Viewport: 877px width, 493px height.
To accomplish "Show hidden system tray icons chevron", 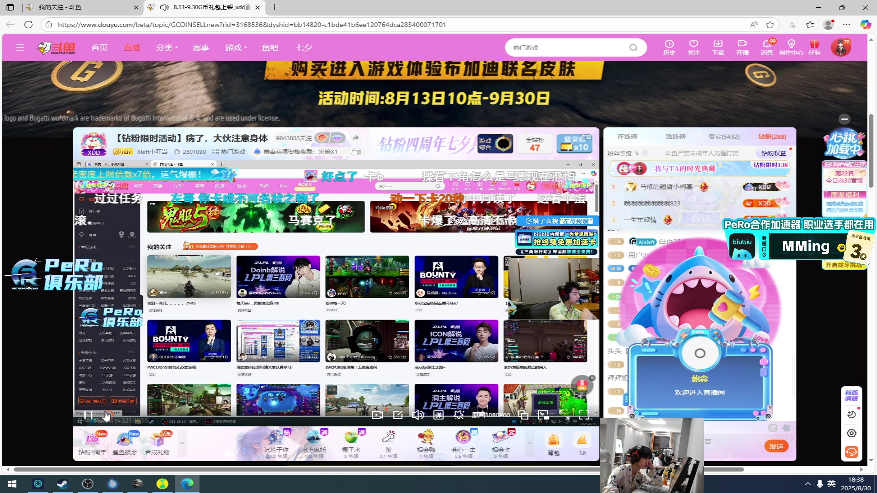I will [x=808, y=483].
